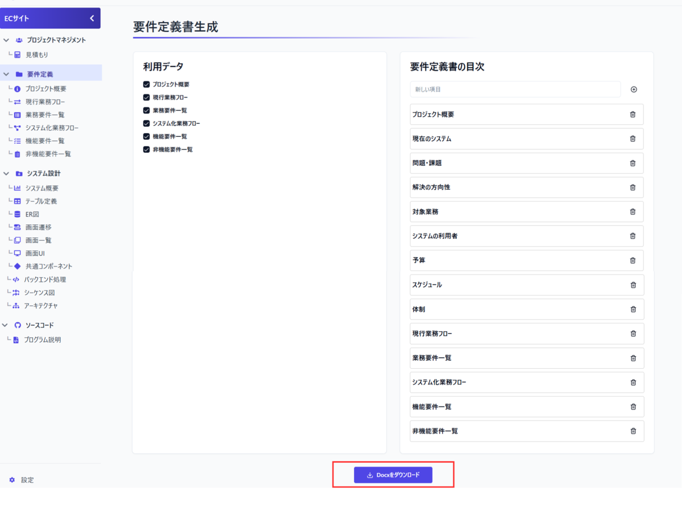This screenshot has height=508, width=682.
Task: Click the 新しい項目 input field
Action: [x=515, y=89]
